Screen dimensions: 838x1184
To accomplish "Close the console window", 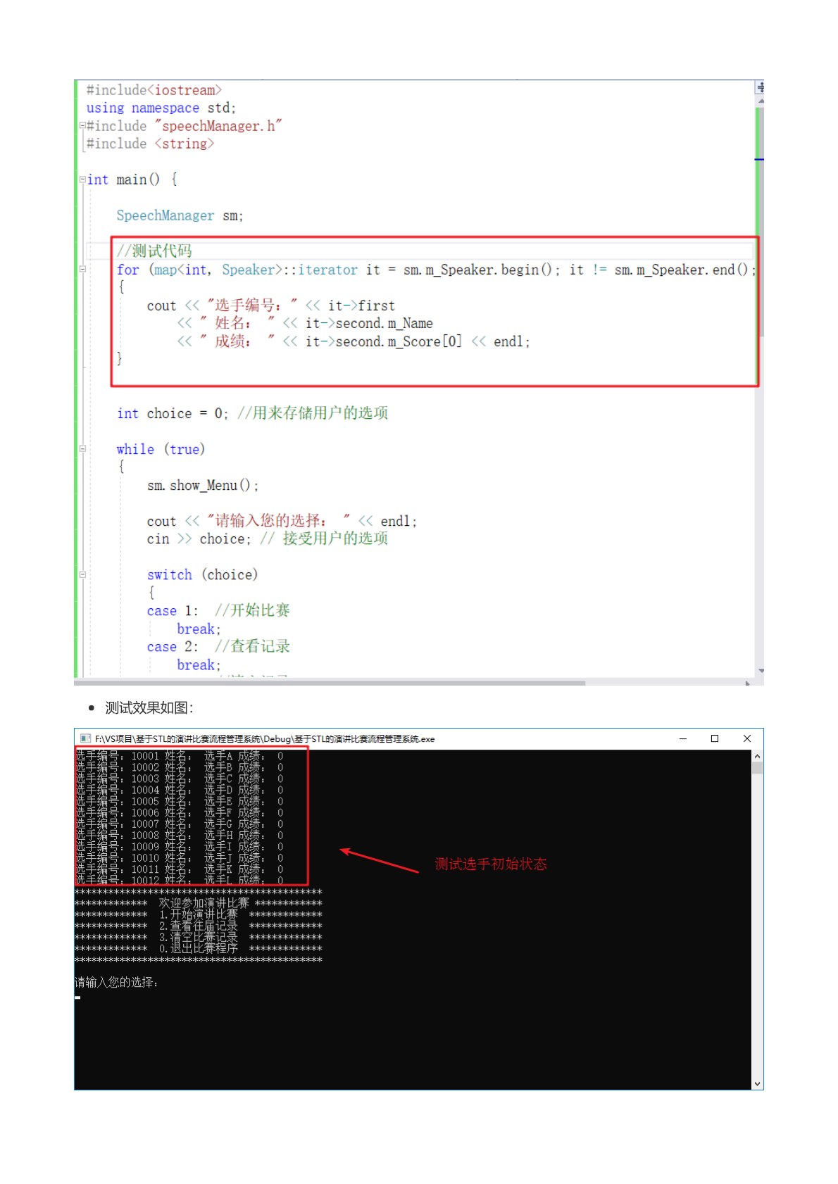I will (747, 738).
